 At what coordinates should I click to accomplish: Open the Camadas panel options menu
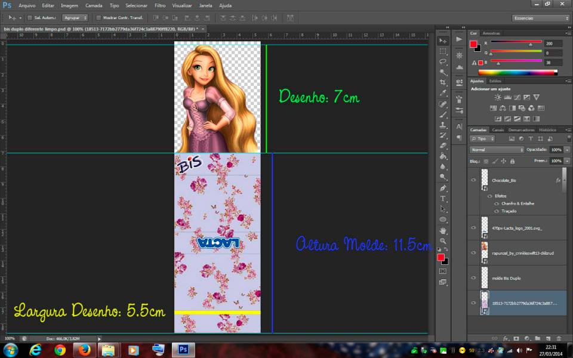coord(568,130)
